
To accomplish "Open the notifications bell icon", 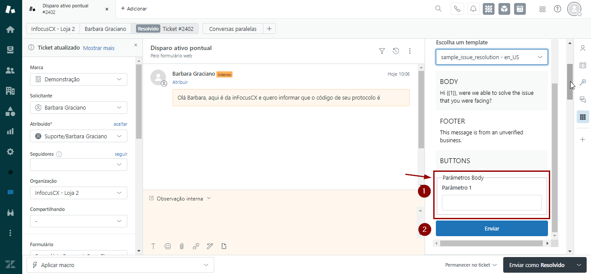I will pyautogui.click(x=473, y=9).
